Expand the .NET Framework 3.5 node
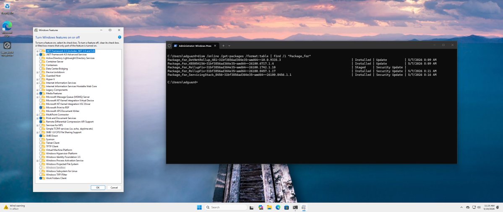 click(x=37, y=51)
